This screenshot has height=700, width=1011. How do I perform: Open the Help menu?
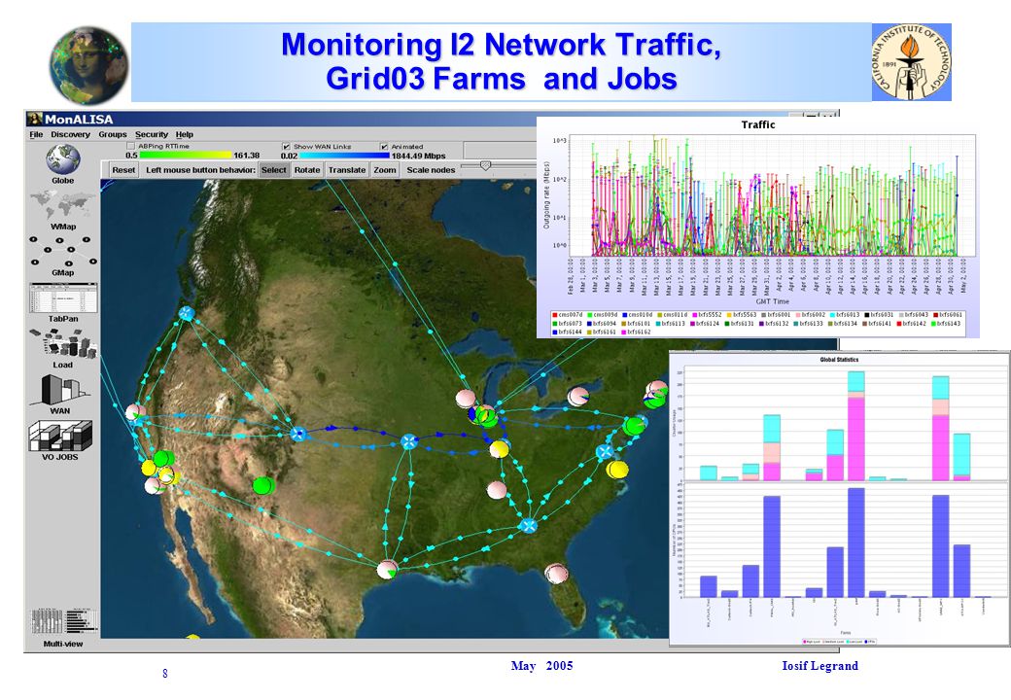click(x=185, y=135)
